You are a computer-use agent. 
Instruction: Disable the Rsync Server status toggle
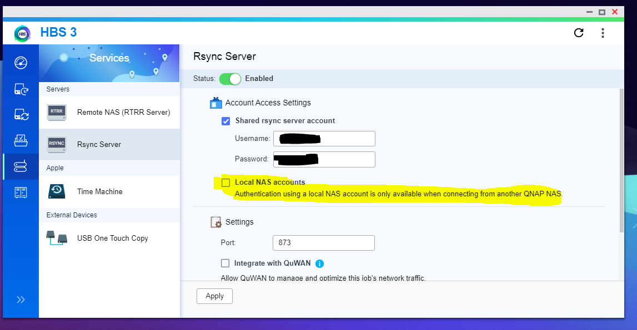(230, 79)
